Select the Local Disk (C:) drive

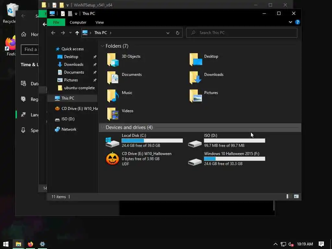point(144,140)
